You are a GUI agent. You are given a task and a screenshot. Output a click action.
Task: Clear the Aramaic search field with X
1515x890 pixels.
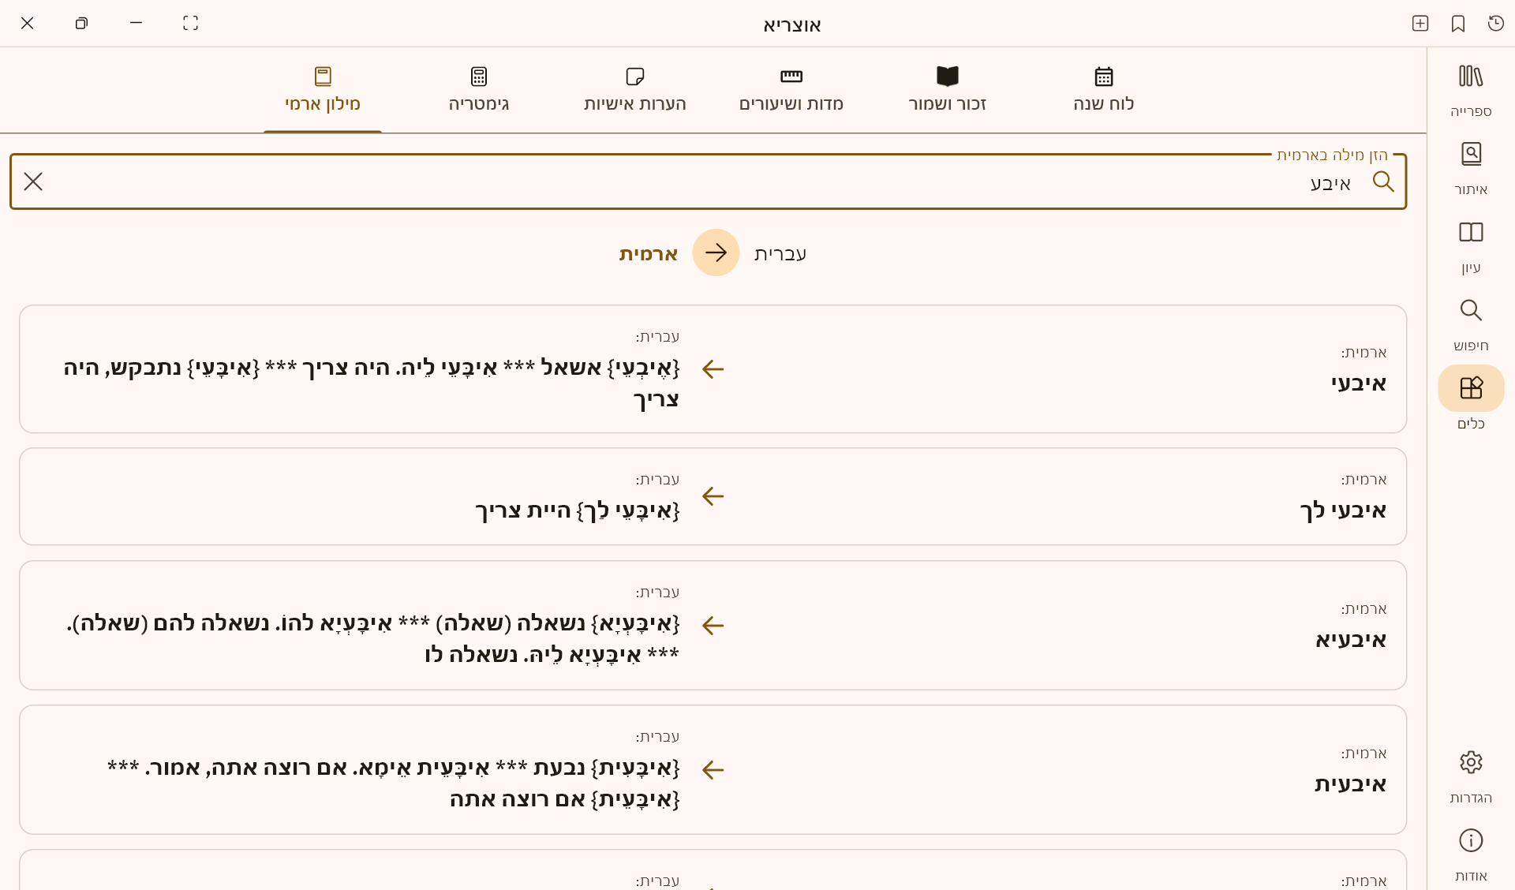point(33,181)
